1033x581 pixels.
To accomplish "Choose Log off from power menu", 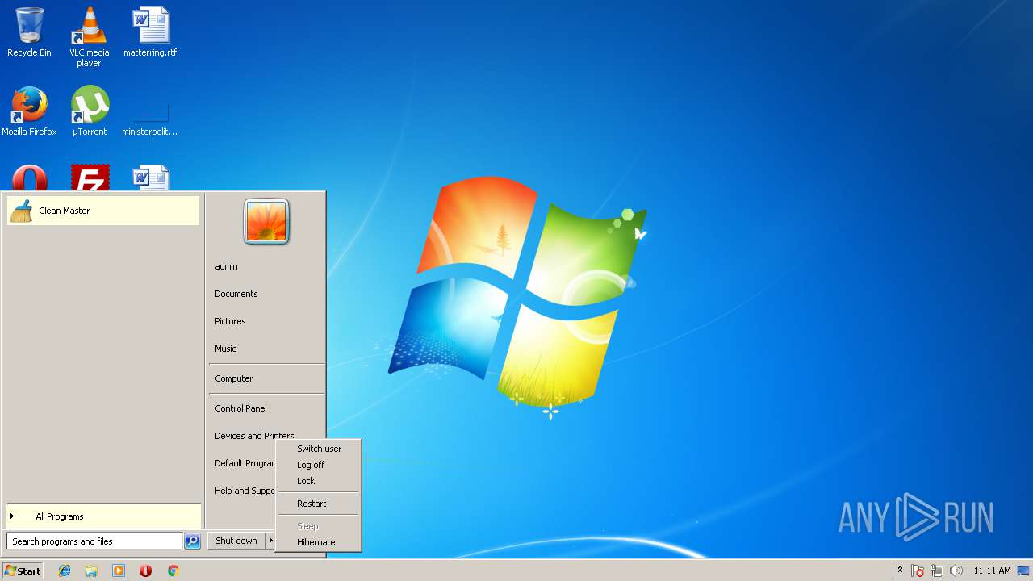I will (318, 465).
